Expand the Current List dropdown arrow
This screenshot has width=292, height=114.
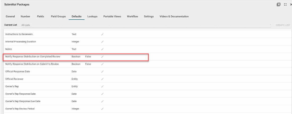270,25
